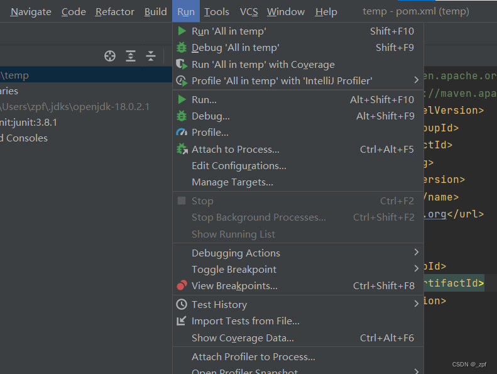Click the Attach to Process bug icon
497x374 pixels.
coord(182,149)
